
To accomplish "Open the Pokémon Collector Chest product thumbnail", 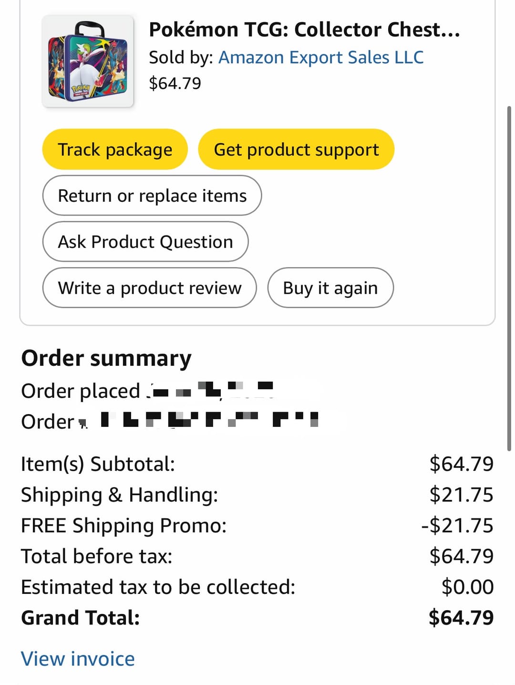I will pos(88,61).
